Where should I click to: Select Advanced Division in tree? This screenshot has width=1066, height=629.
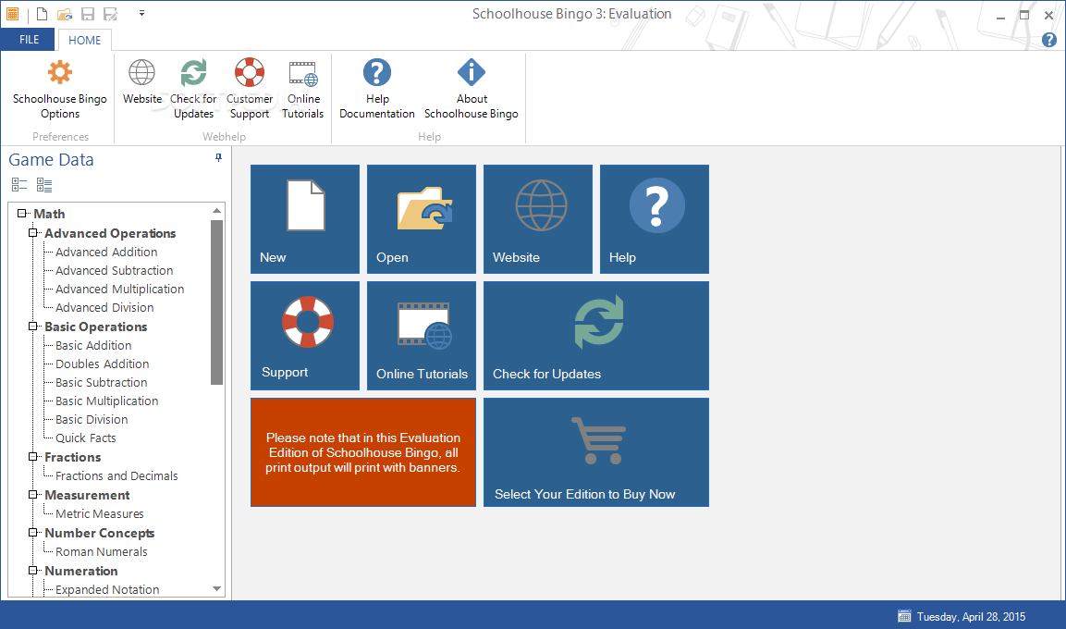pyautogui.click(x=104, y=307)
